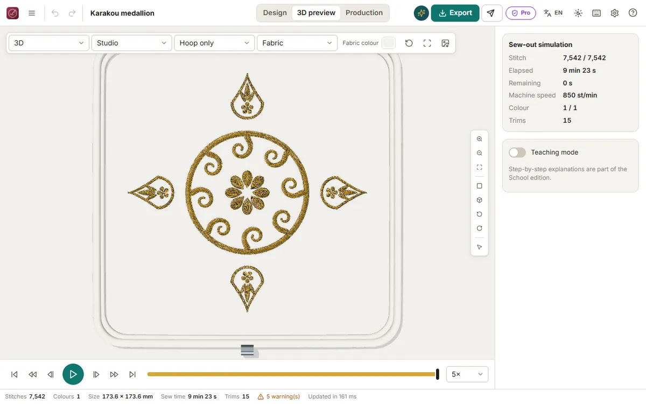Click the paper-plane share icon
This screenshot has height=404, width=646.
pos(491,13)
